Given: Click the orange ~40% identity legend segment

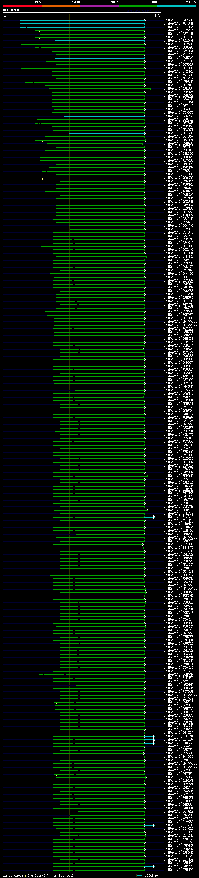Looking at the screenshot, I should tap(61, 6).
